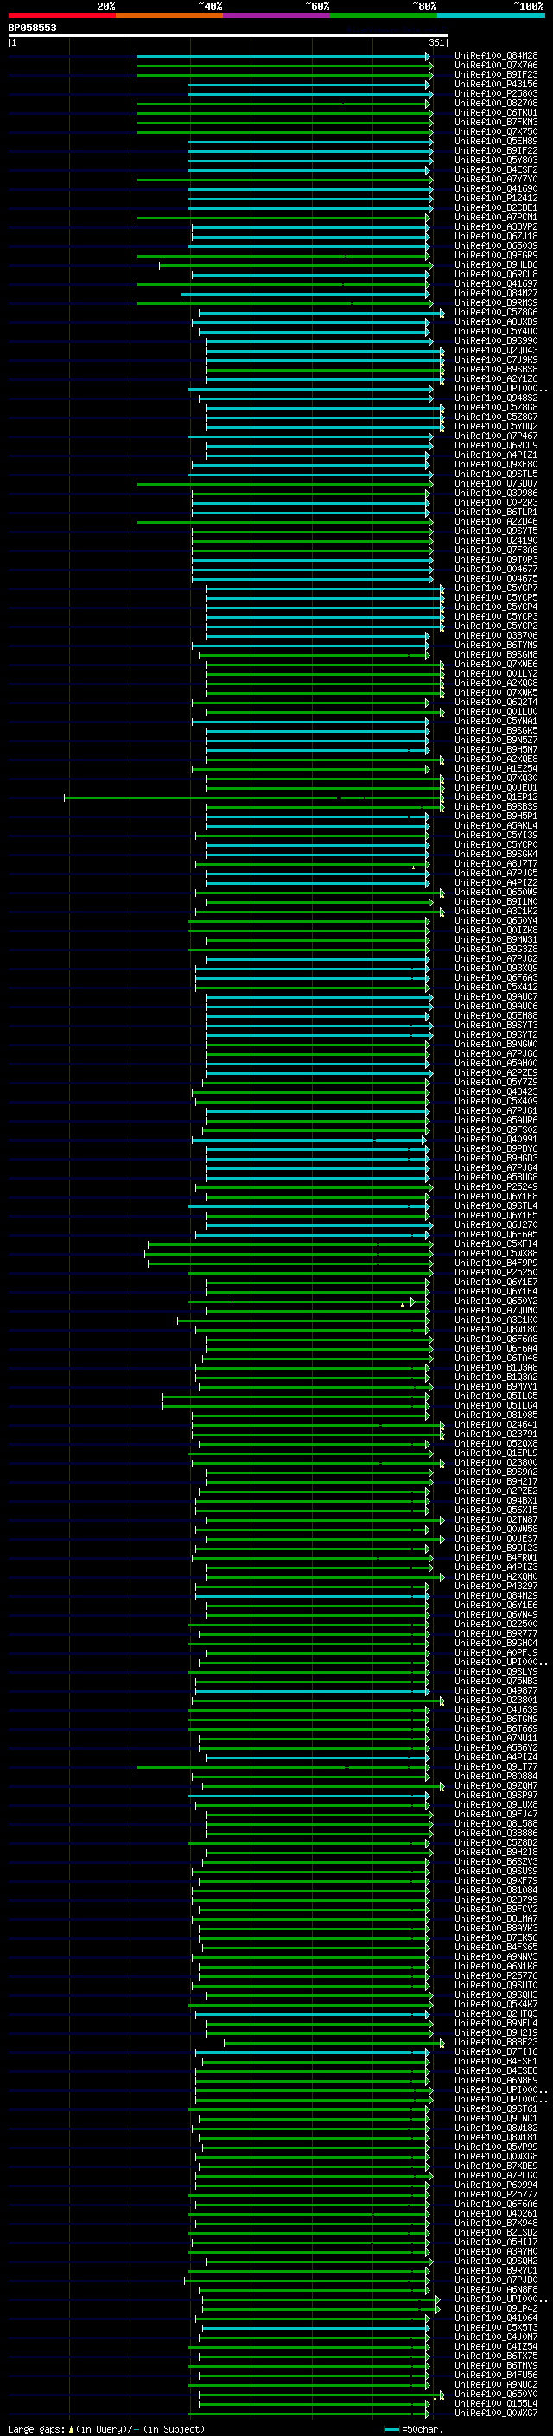Click hit label UniRef100_B7FKM3
The image size is (553, 2436).
[496, 122]
